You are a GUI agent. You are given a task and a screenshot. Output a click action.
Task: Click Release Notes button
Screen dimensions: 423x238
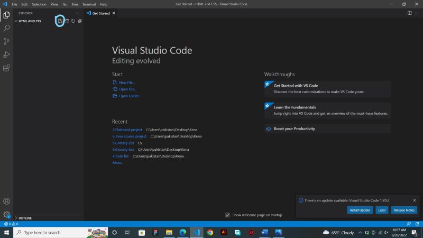(x=404, y=210)
